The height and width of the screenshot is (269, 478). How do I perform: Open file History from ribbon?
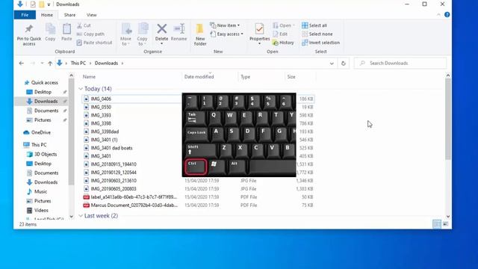point(283,43)
